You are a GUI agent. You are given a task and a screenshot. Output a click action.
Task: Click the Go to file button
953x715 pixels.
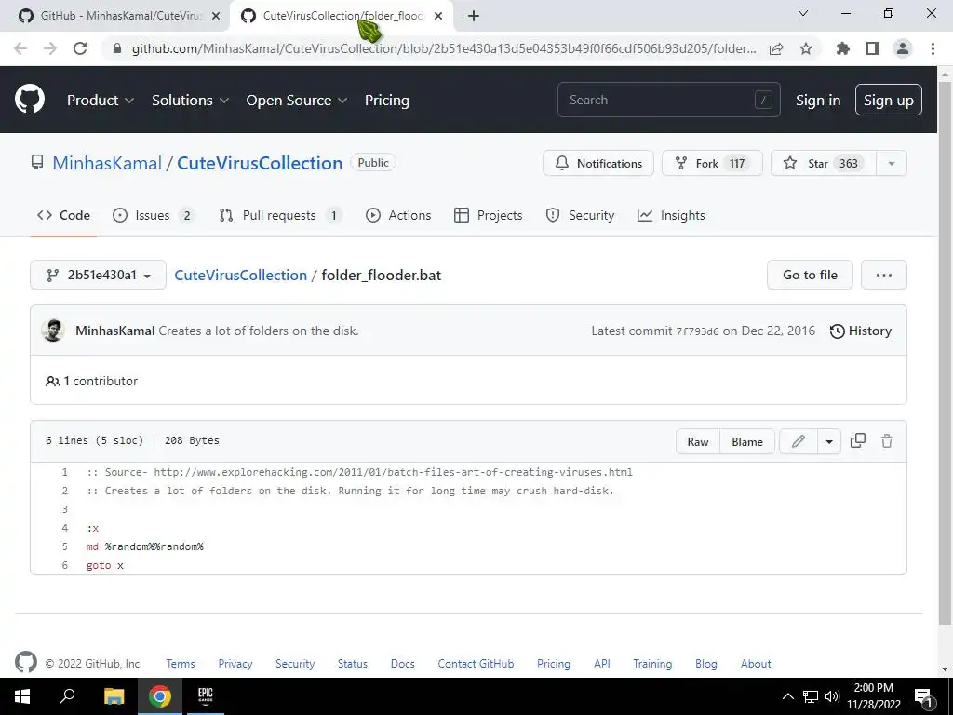[x=810, y=275]
